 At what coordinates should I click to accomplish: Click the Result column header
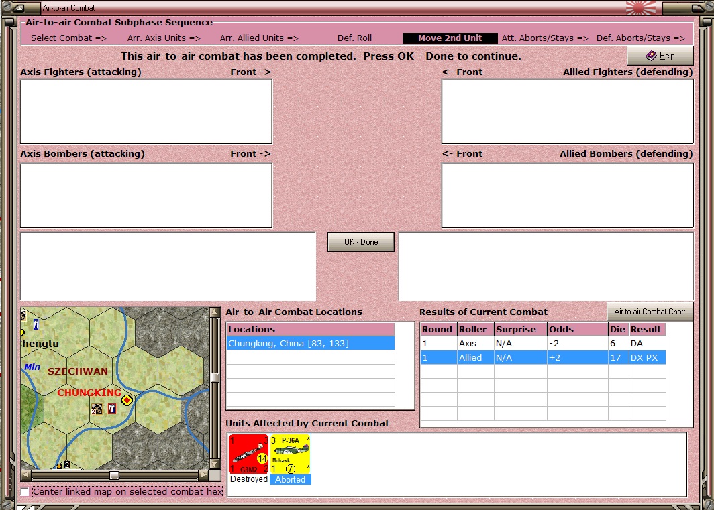(647, 329)
